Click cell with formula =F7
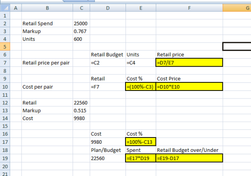 pyautogui.click(x=108, y=87)
